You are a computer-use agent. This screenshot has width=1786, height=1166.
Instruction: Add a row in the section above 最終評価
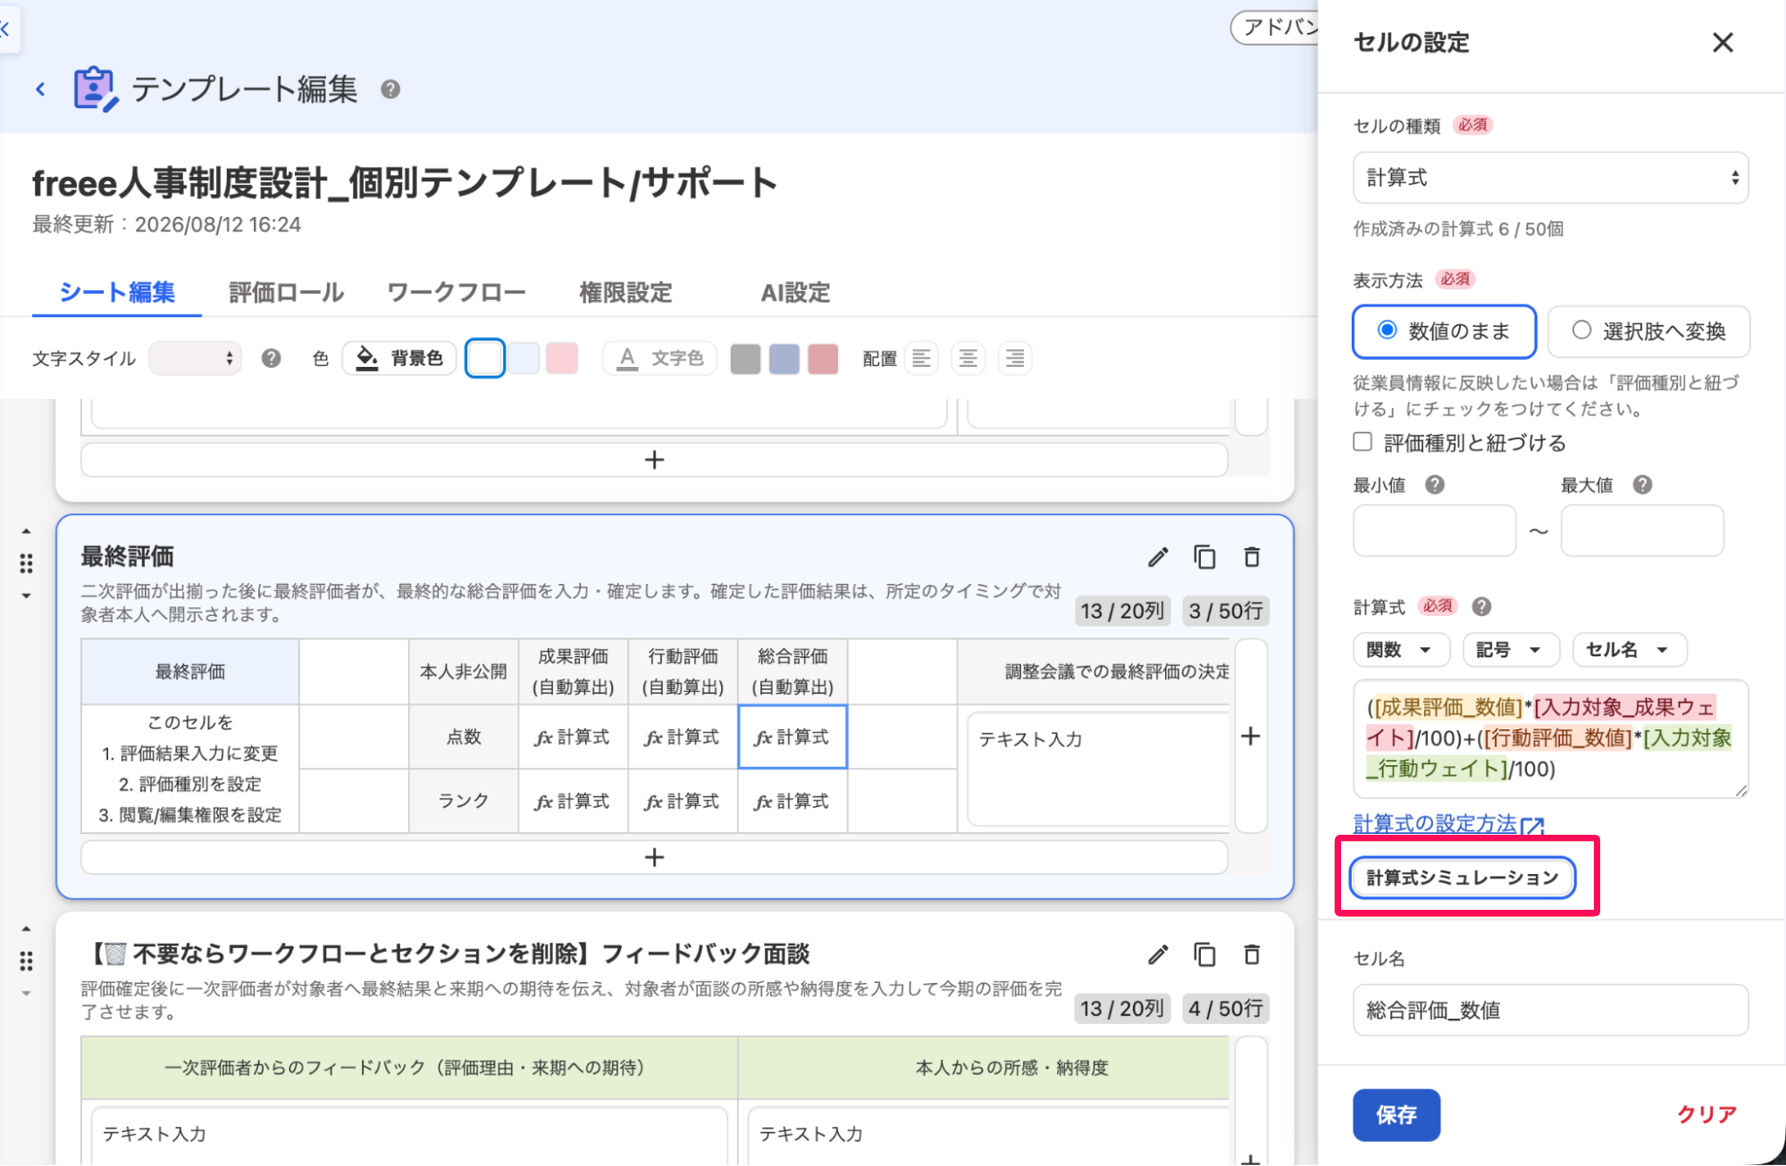click(x=654, y=460)
